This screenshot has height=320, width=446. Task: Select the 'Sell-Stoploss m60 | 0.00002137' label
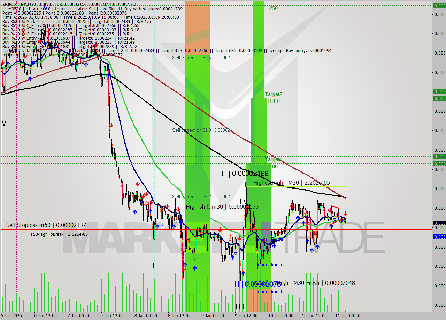pyautogui.click(x=46, y=225)
